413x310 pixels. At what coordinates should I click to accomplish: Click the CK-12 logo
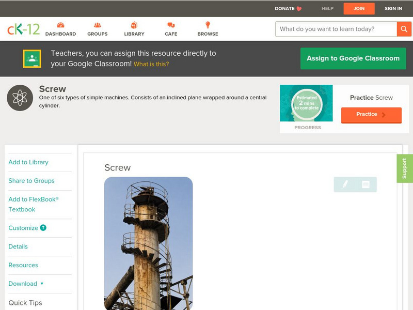(23, 29)
